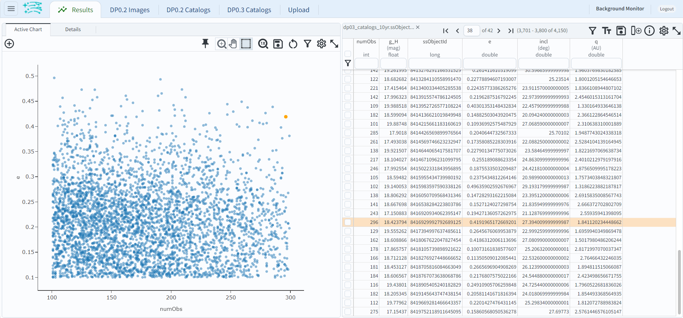The height and width of the screenshot is (318, 683).
Task: Add a column to table
Action: click(x=636, y=31)
